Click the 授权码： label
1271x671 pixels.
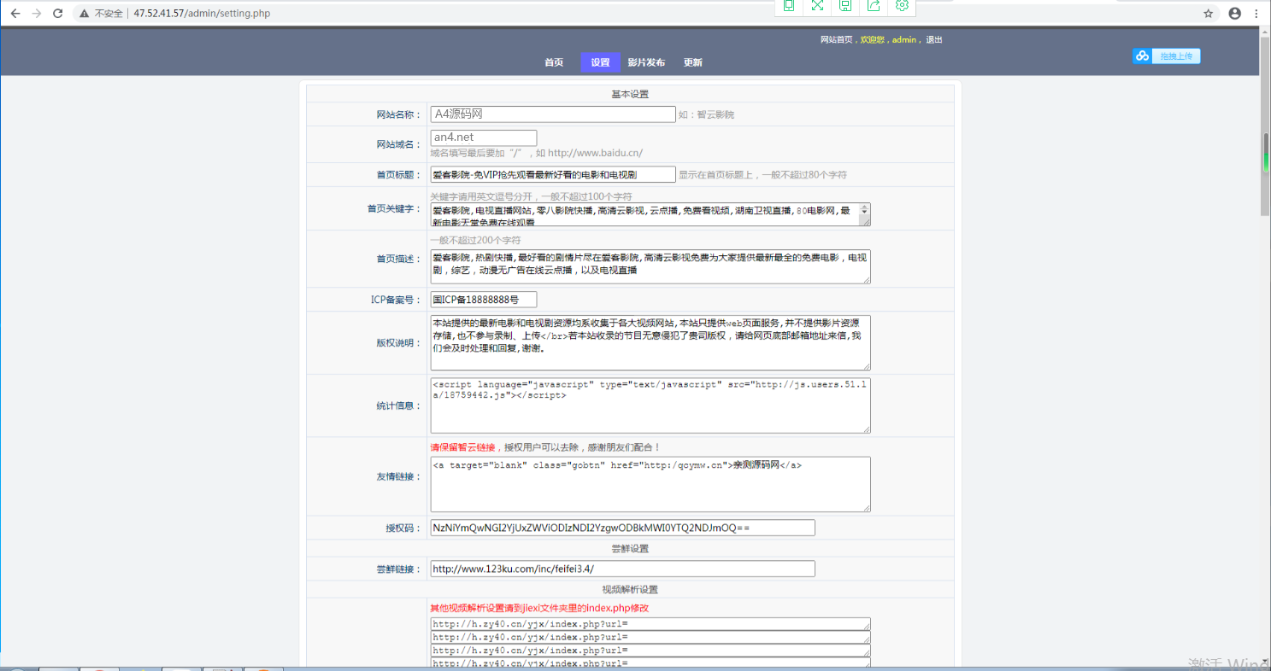tap(403, 528)
